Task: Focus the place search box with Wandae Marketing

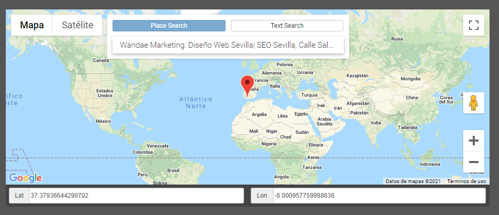Action: coord(228,45)
